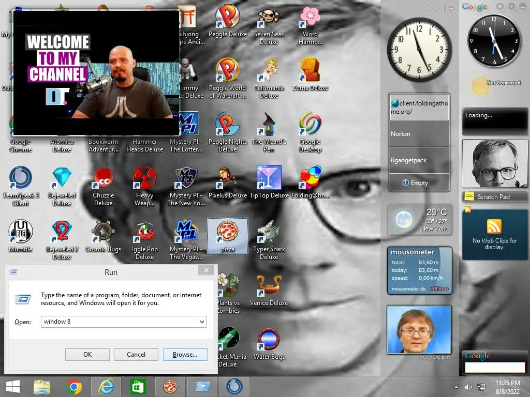This screenshot has height=397, width=530.
Task: Open the Water Bugs shortcut
Action: (269, 343)
